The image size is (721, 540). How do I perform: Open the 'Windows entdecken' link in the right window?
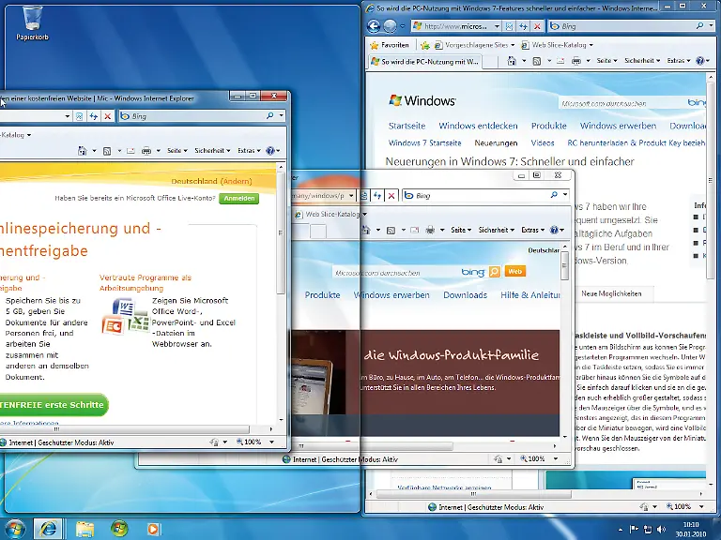[x=478, y=126]
